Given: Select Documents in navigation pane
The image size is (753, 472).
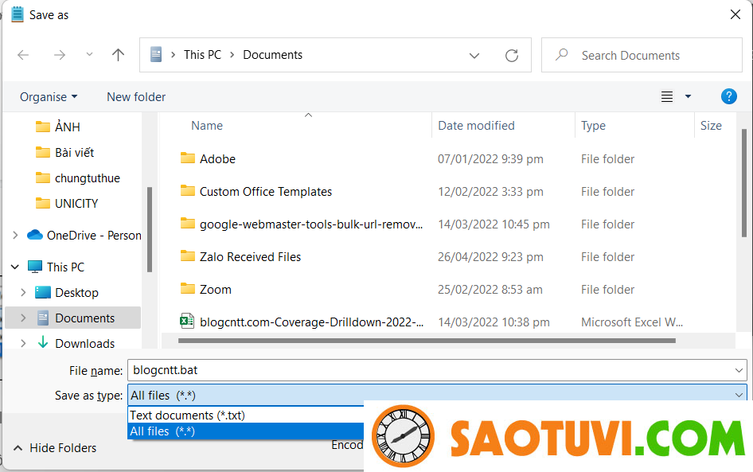Looking at the screenshot, I should tap(76, 318).
